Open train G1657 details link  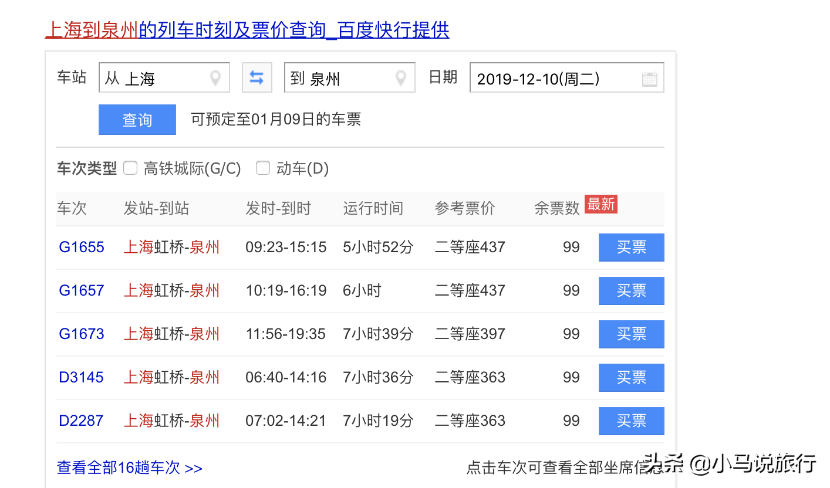[x=82, y=290]
